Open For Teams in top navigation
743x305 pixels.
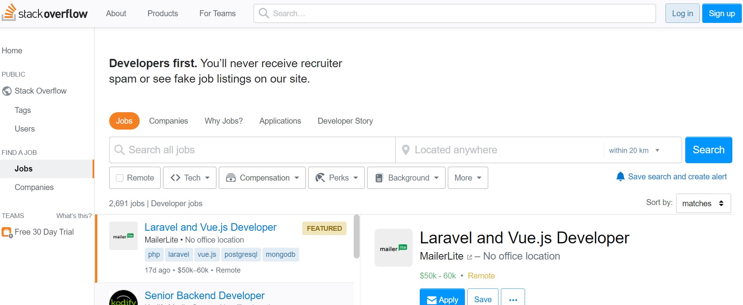point(218,13)
